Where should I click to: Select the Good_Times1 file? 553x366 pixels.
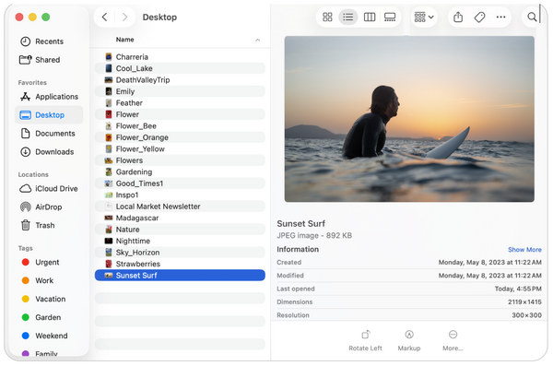pos(180,183)
